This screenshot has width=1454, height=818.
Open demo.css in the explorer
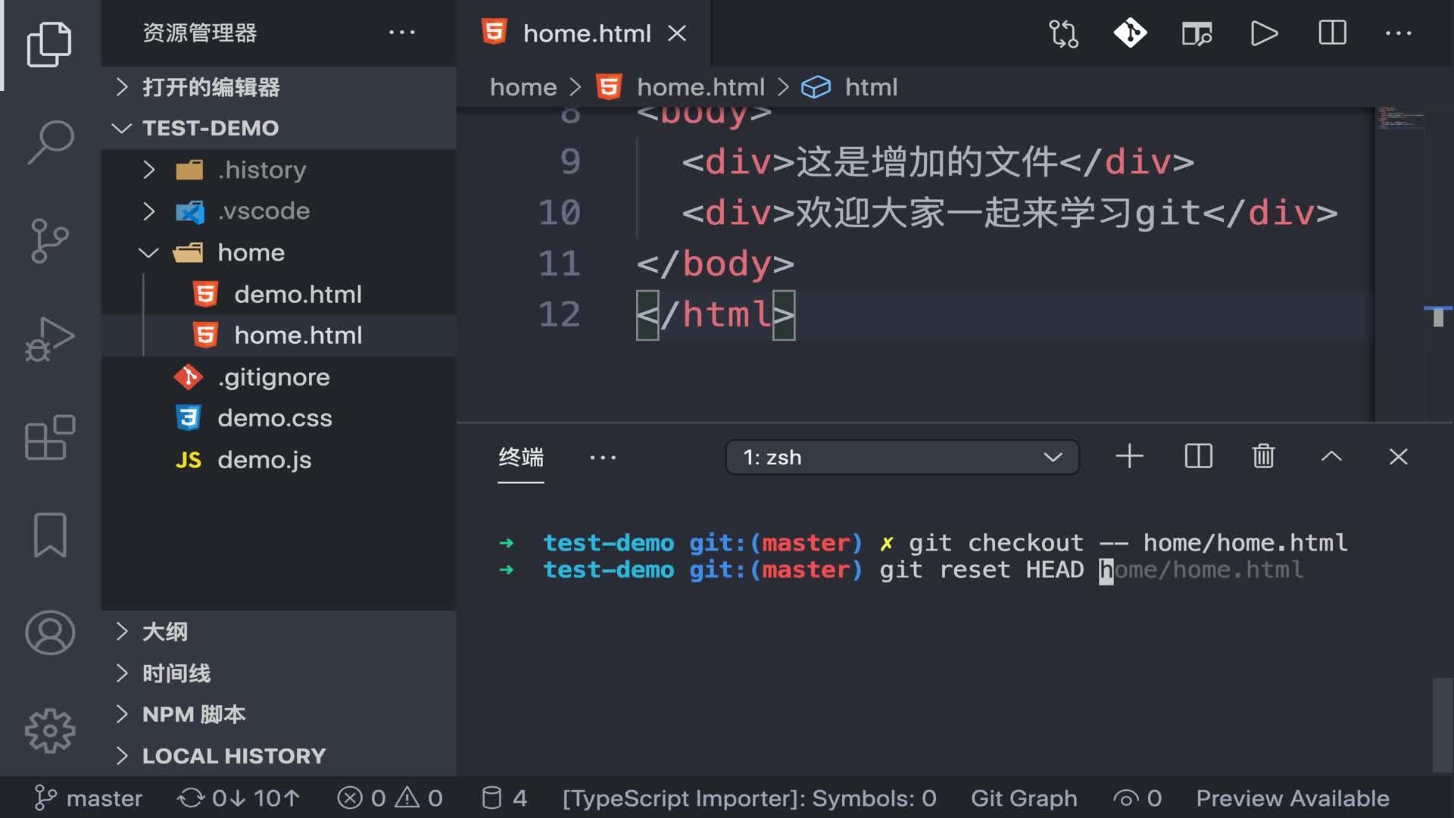coord(274,418)
